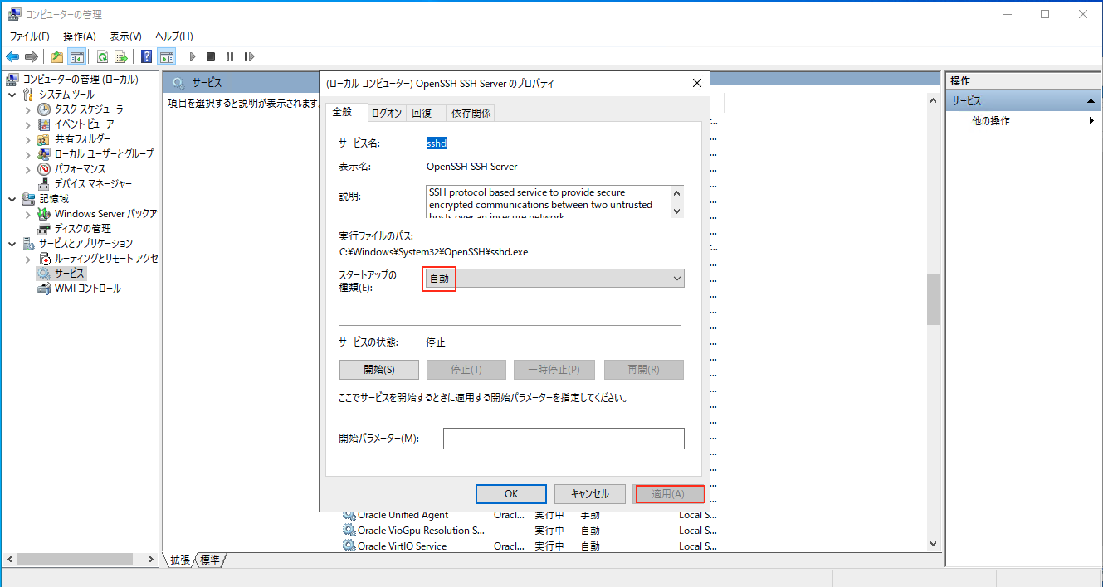The height and width of the screenshot is (587, 1103).
Task: Click the 開始パラメーター(M) input field
Action: pyautogui.click(x=564, y=439)
